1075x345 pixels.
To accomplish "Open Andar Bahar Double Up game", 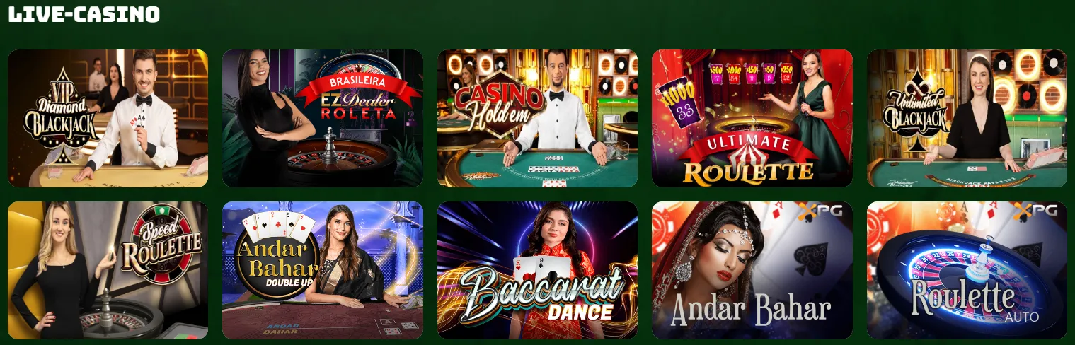I will click(323, 270).
